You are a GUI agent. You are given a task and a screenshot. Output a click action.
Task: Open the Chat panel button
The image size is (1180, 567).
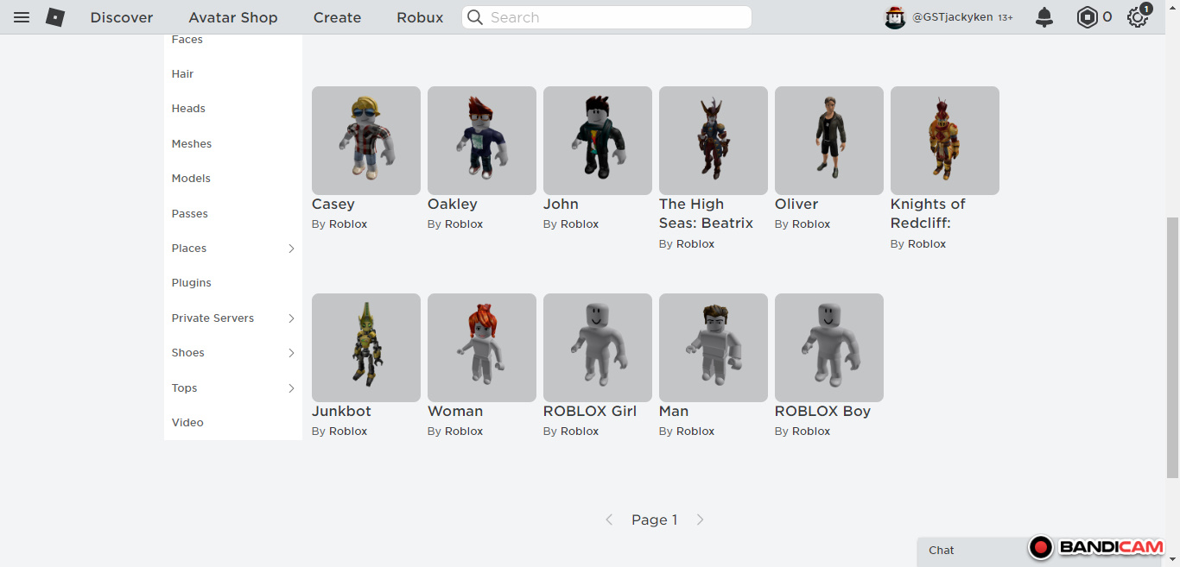[x=942, y=551]
